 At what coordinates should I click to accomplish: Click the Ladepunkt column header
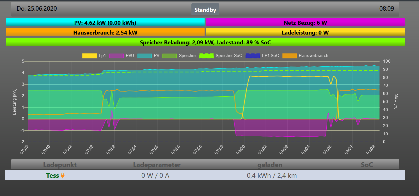click(59, 165)
